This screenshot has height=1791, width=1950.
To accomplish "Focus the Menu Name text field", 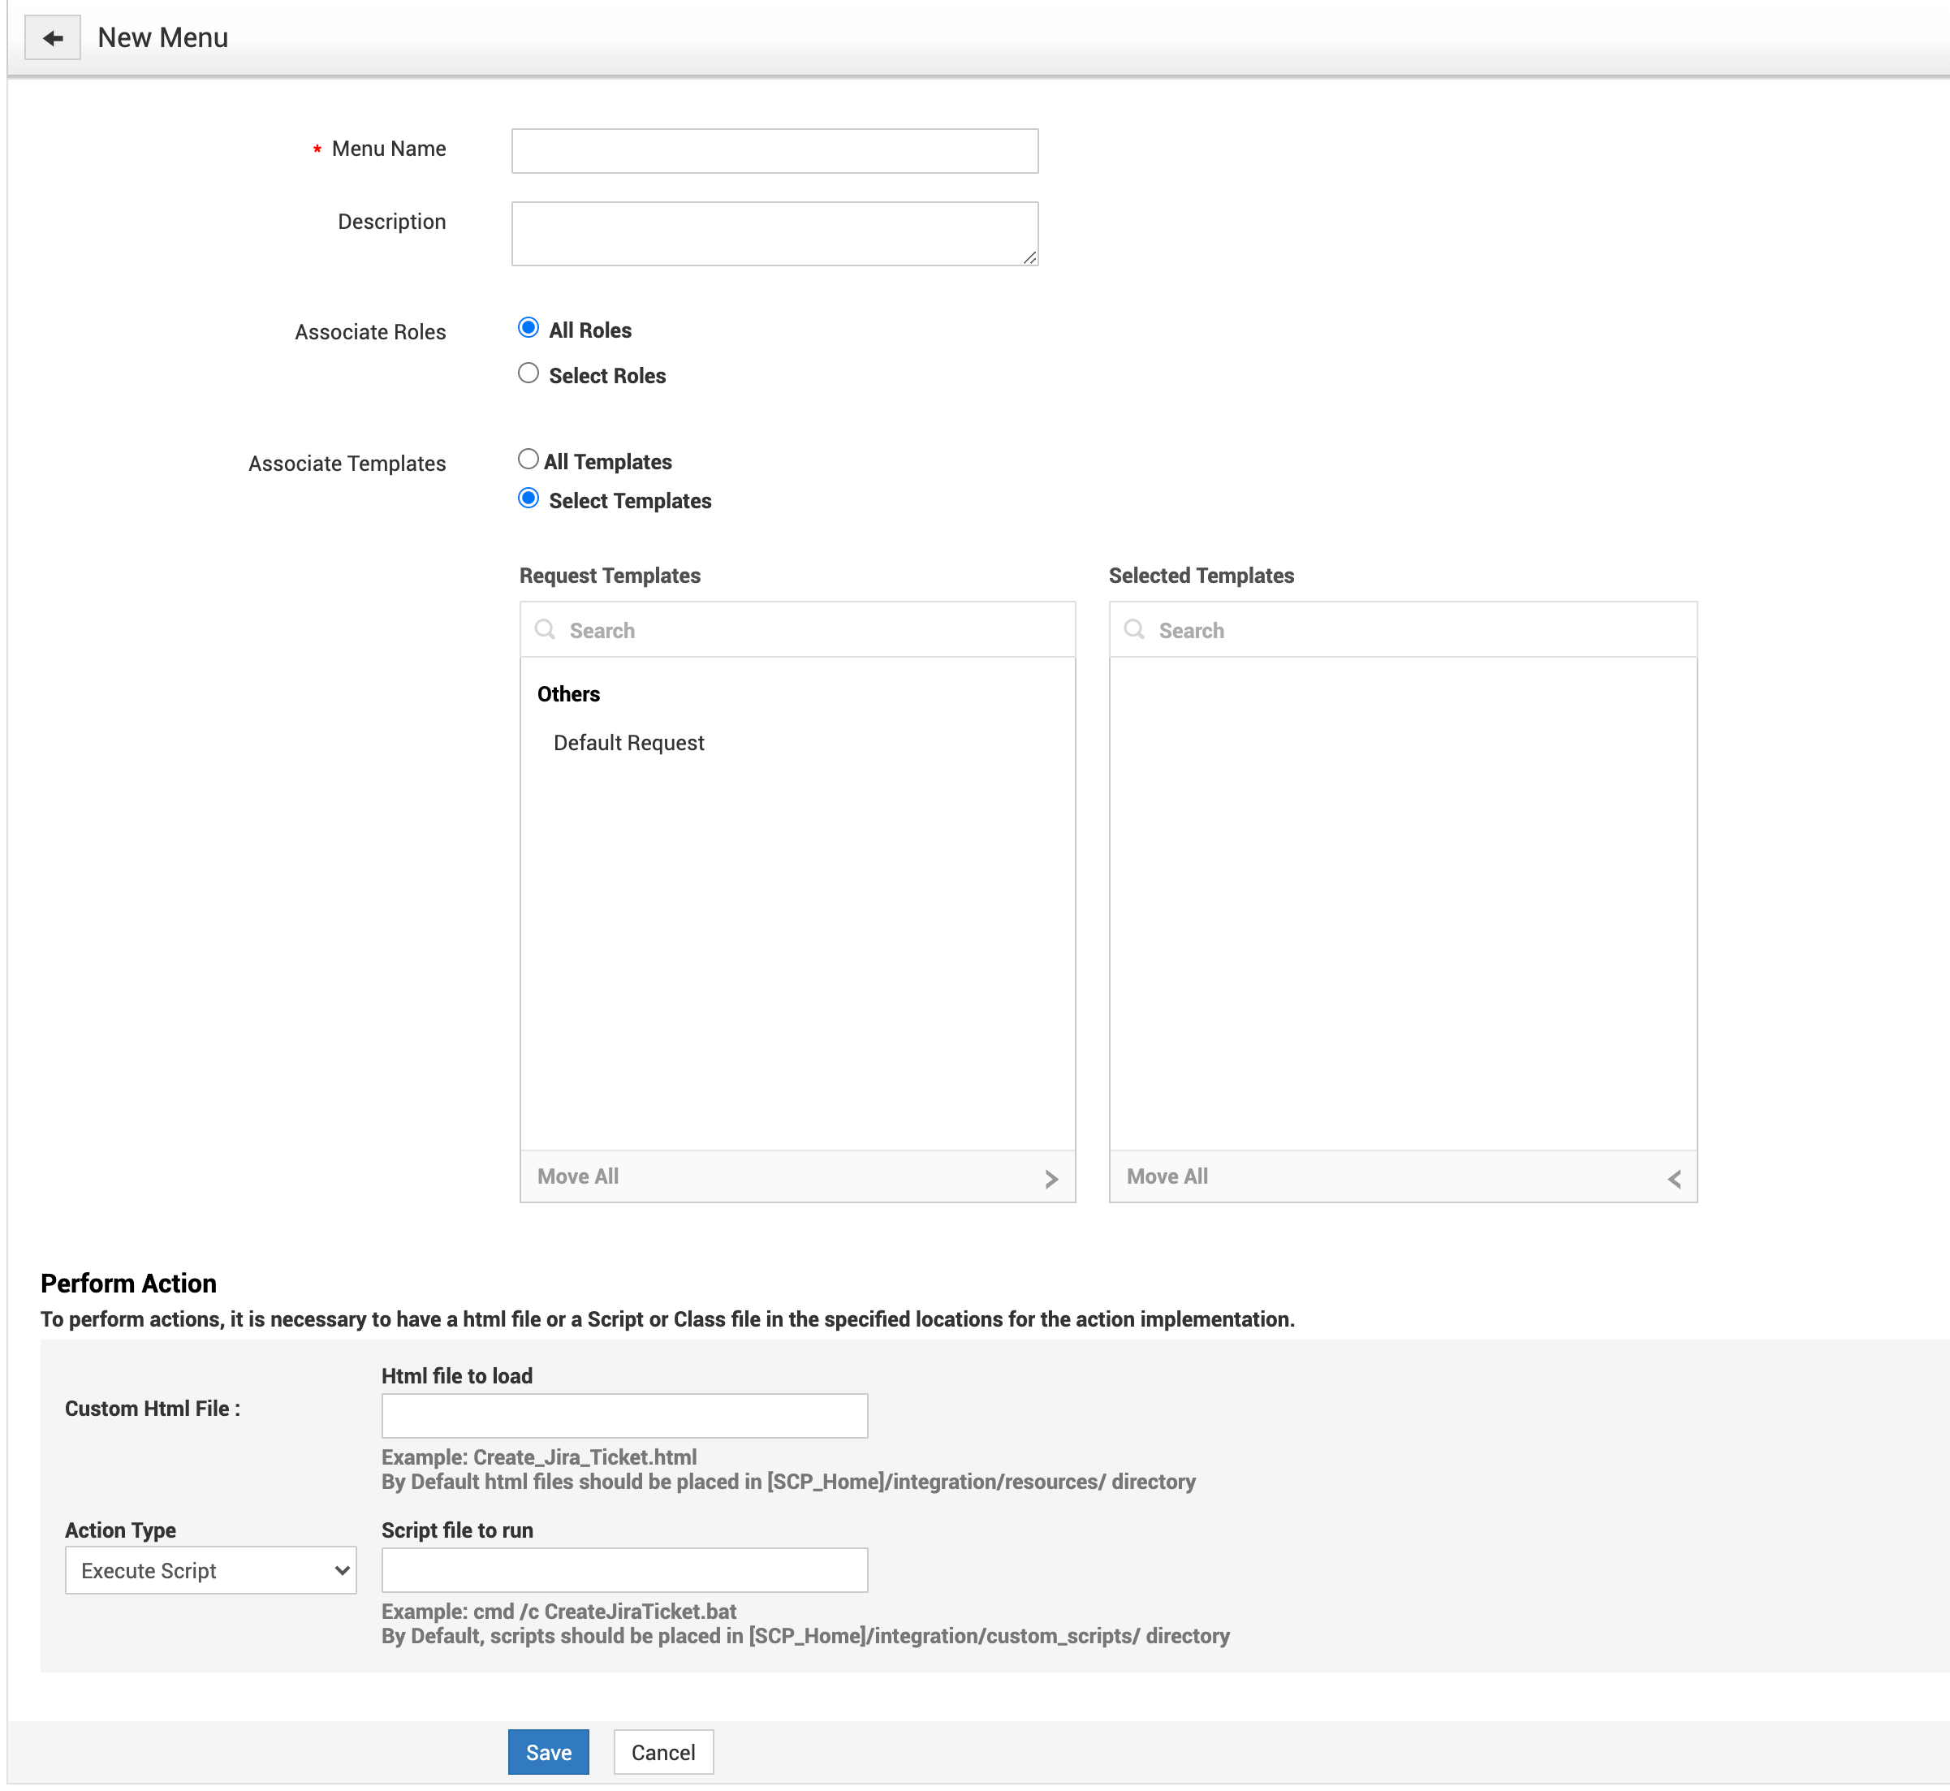I will point(774,151).
